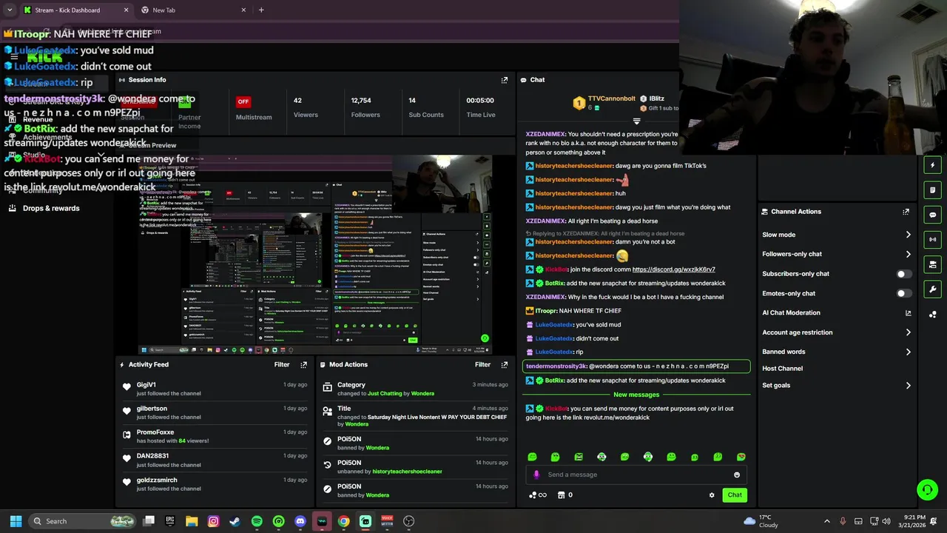
Task: Click the Category icon in Mod Actions
Action: (328, 386)
